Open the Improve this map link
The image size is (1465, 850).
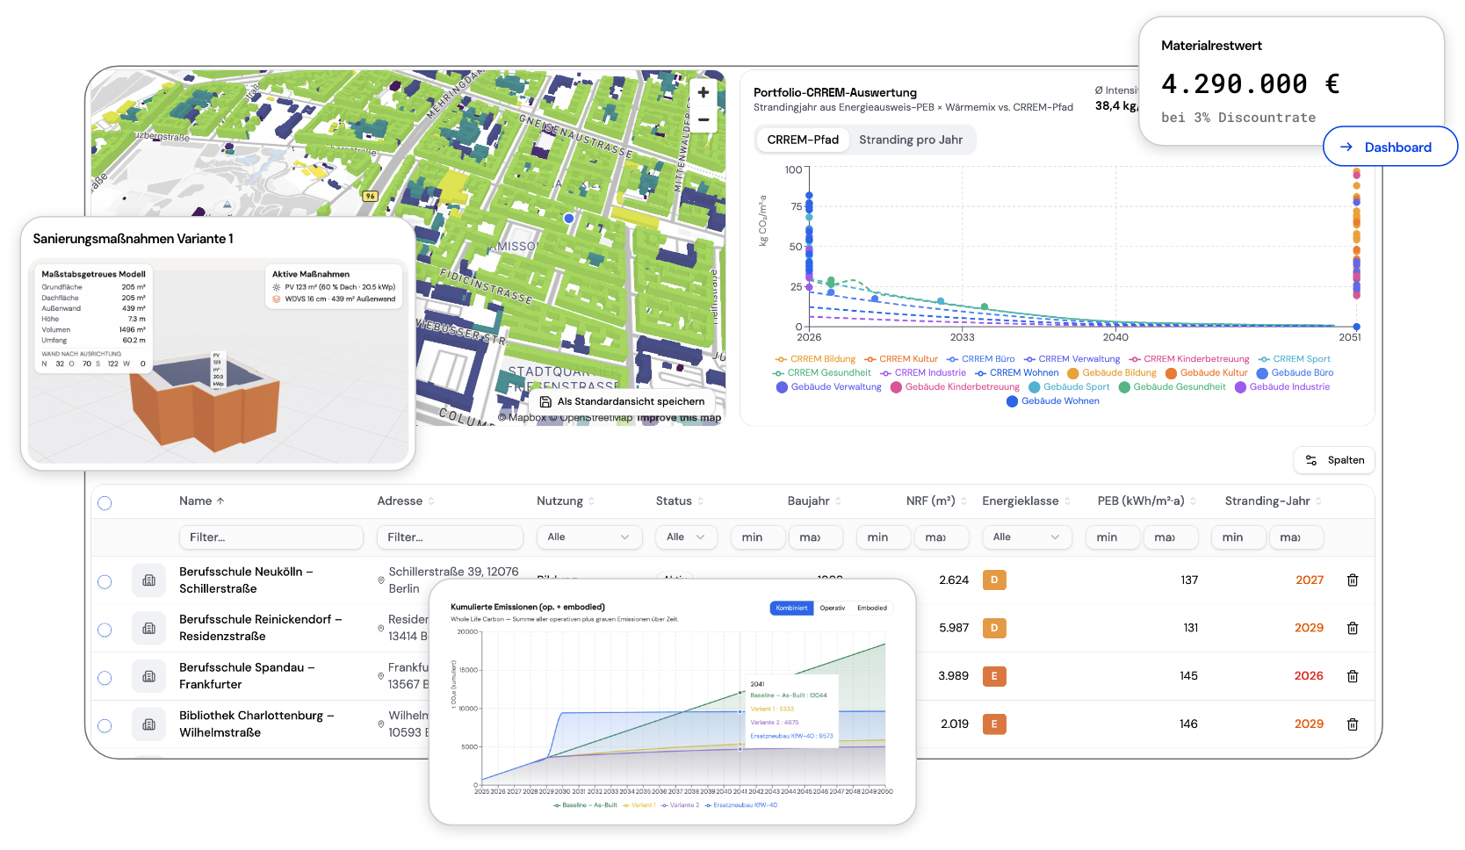[680, 418]
